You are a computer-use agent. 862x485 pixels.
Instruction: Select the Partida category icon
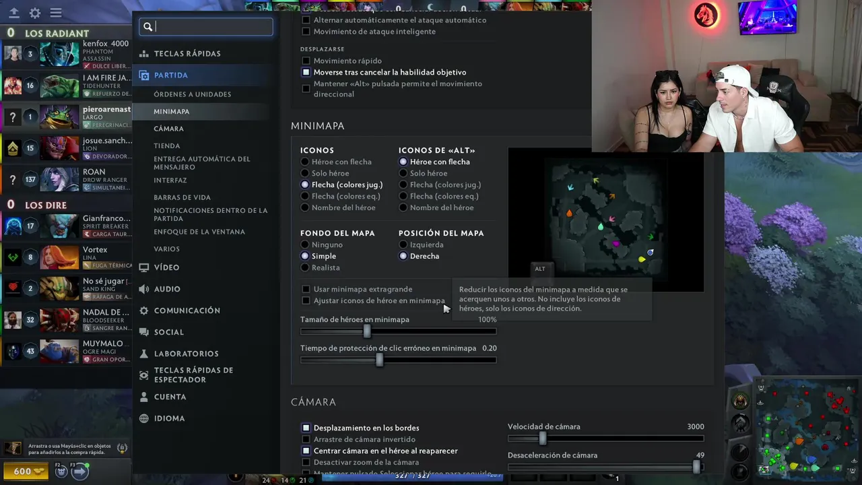[x=143, y=75]
